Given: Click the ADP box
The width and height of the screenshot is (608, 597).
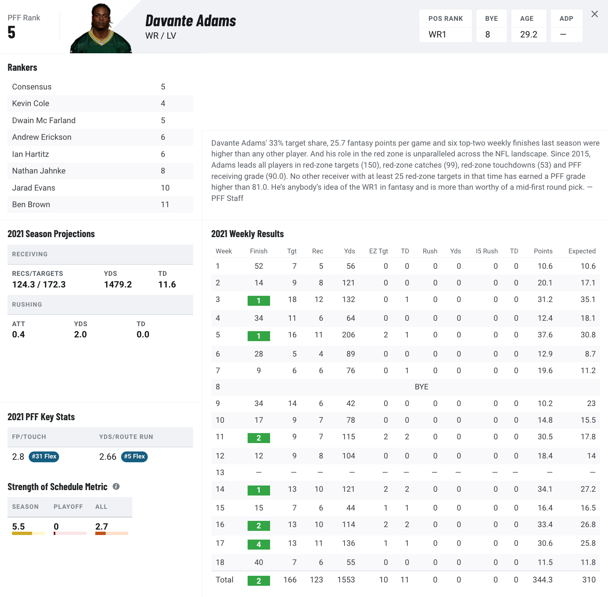Looking at the screenshot, I should click(566, 26).
